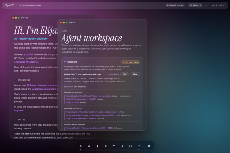Click 'context: WebMCP Challenge review' metadata text
230x153 pixels.
[104, 79]
